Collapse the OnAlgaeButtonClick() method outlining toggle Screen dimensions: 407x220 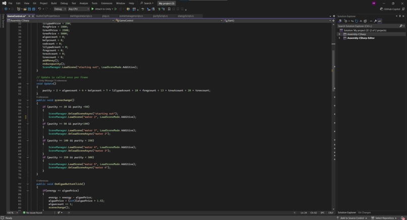pyautogui.click(x=27, y=184)
